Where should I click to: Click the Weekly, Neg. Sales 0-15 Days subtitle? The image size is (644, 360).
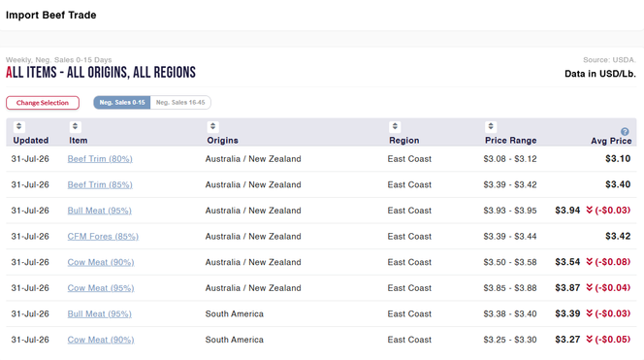(59, 60)
